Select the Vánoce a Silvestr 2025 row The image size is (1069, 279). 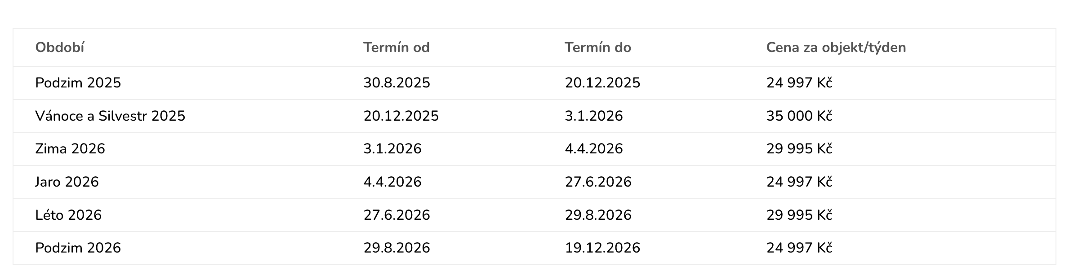110,116
